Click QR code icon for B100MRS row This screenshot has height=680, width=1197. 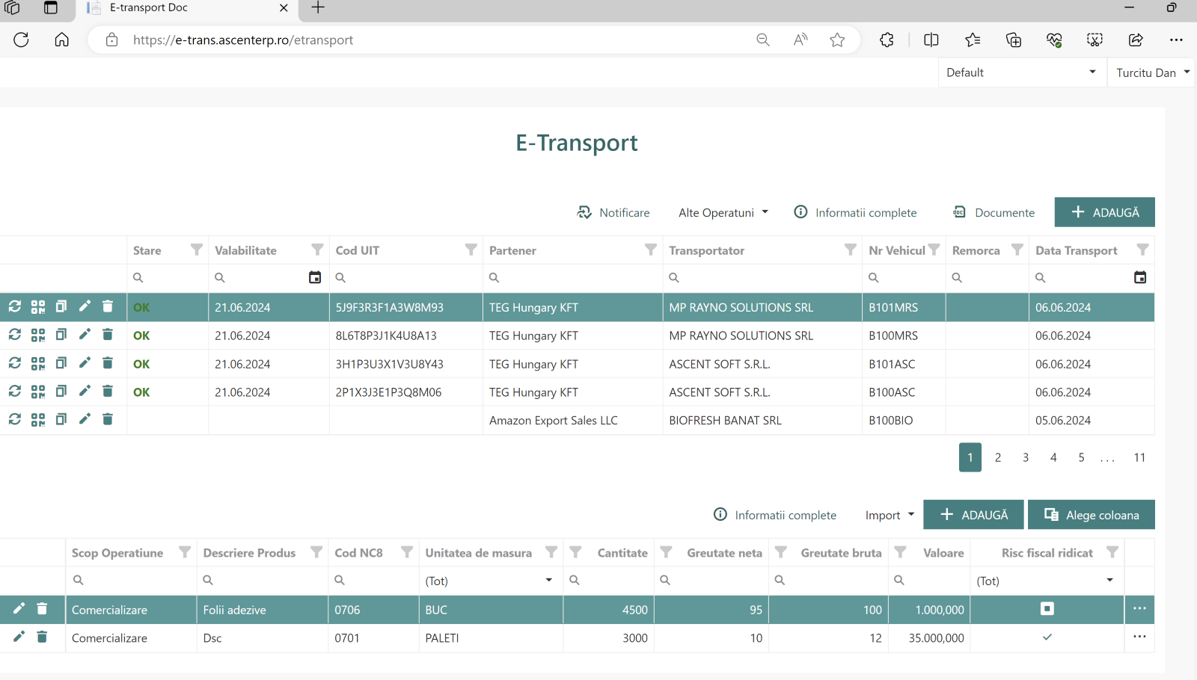click(38, 336)
